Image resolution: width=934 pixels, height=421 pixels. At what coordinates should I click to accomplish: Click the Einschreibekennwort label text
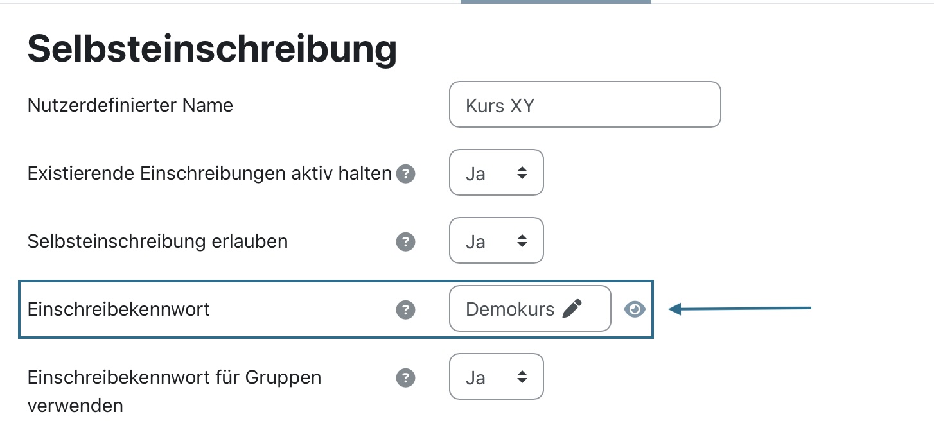pos(119,309)
